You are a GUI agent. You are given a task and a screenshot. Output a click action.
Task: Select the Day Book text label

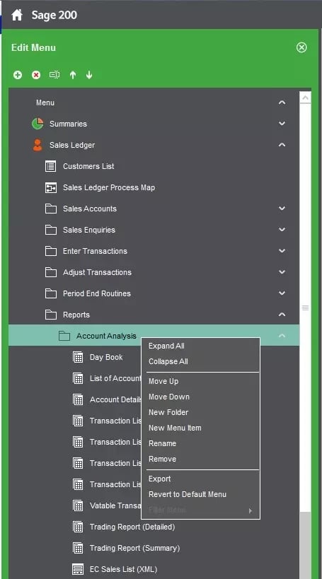pyautogui.click(x=106, y=357)
